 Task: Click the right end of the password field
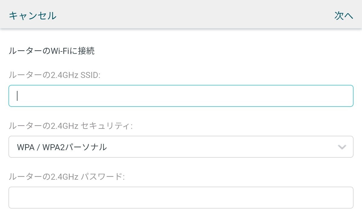[347, 198]
